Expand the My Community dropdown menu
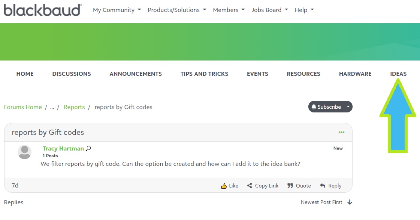The width and height of the screenshot is (420, 220). pyautogui.click(x=117, y=10)
